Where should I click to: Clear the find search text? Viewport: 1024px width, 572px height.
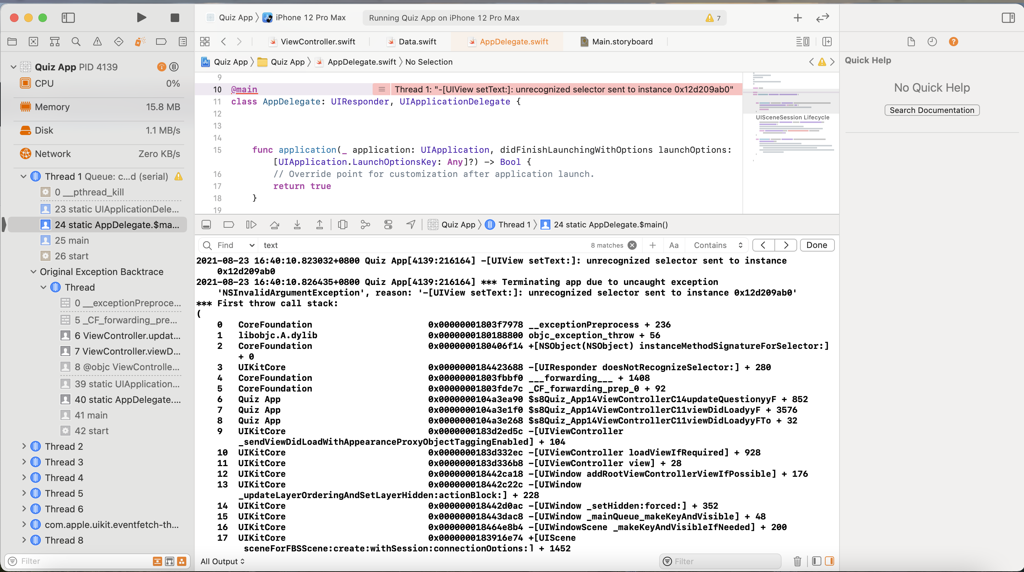click(x=632, y=245)
